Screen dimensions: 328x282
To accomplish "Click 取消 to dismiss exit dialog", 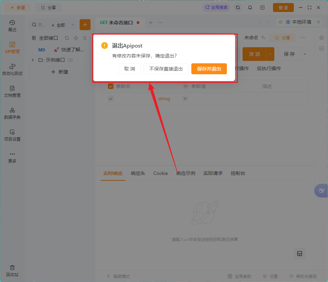I will (x=129, y=69).
